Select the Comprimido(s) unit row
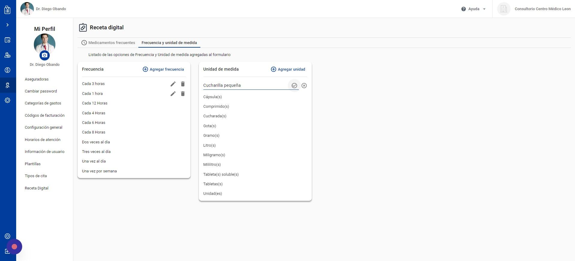Image resolution: width=575 pixels, height=261 pixels. pos(255,107)
